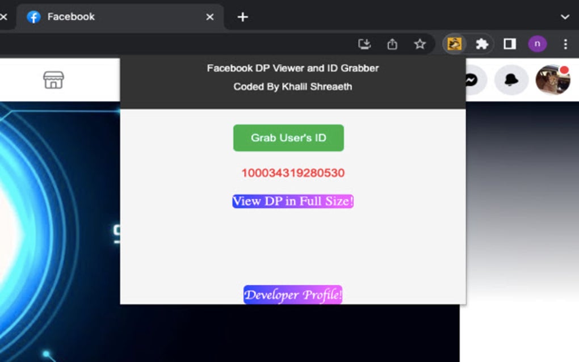Bookmark this page with the star icon
This screenshot has width=579, height=362.
coord(420,44)
